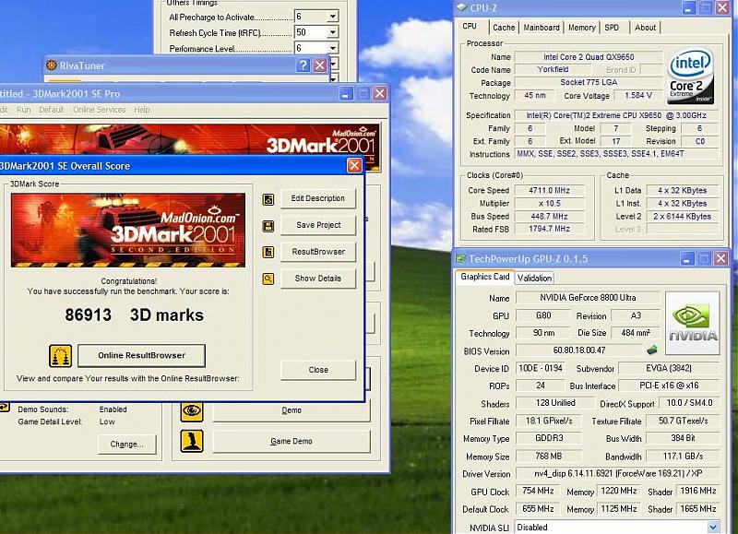Viewport: 738px width, 534px height.
Task: Click the RivaTuner help question mark icon
Action: pyautogui.click(x=303, y=65)
